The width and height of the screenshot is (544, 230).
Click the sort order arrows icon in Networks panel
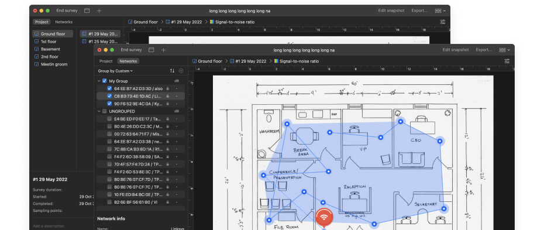(x=172, y=71)
